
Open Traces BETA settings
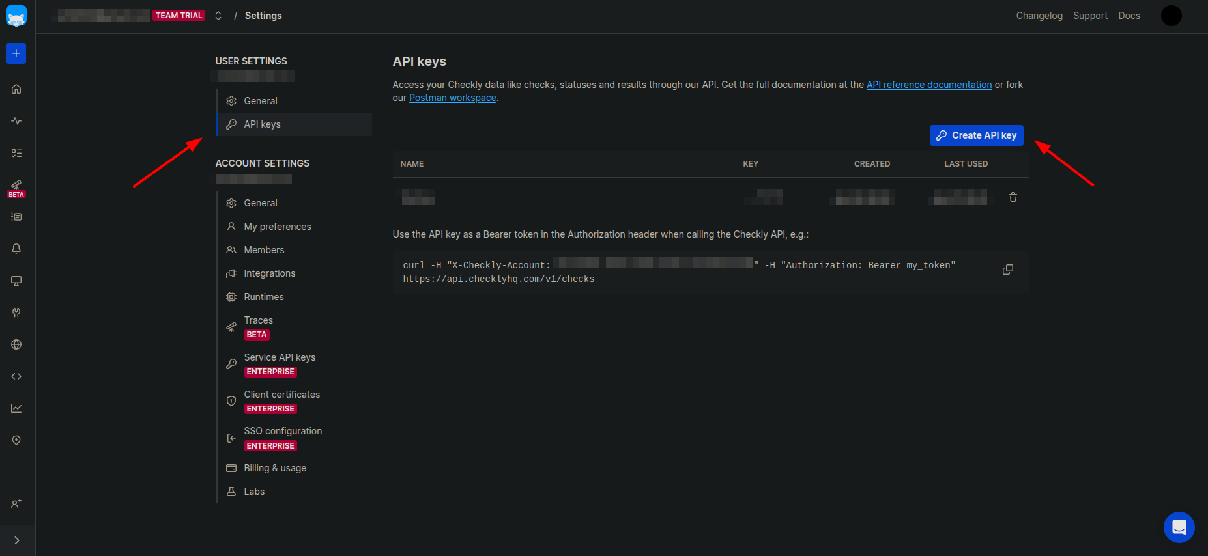(x=295, y=327)
